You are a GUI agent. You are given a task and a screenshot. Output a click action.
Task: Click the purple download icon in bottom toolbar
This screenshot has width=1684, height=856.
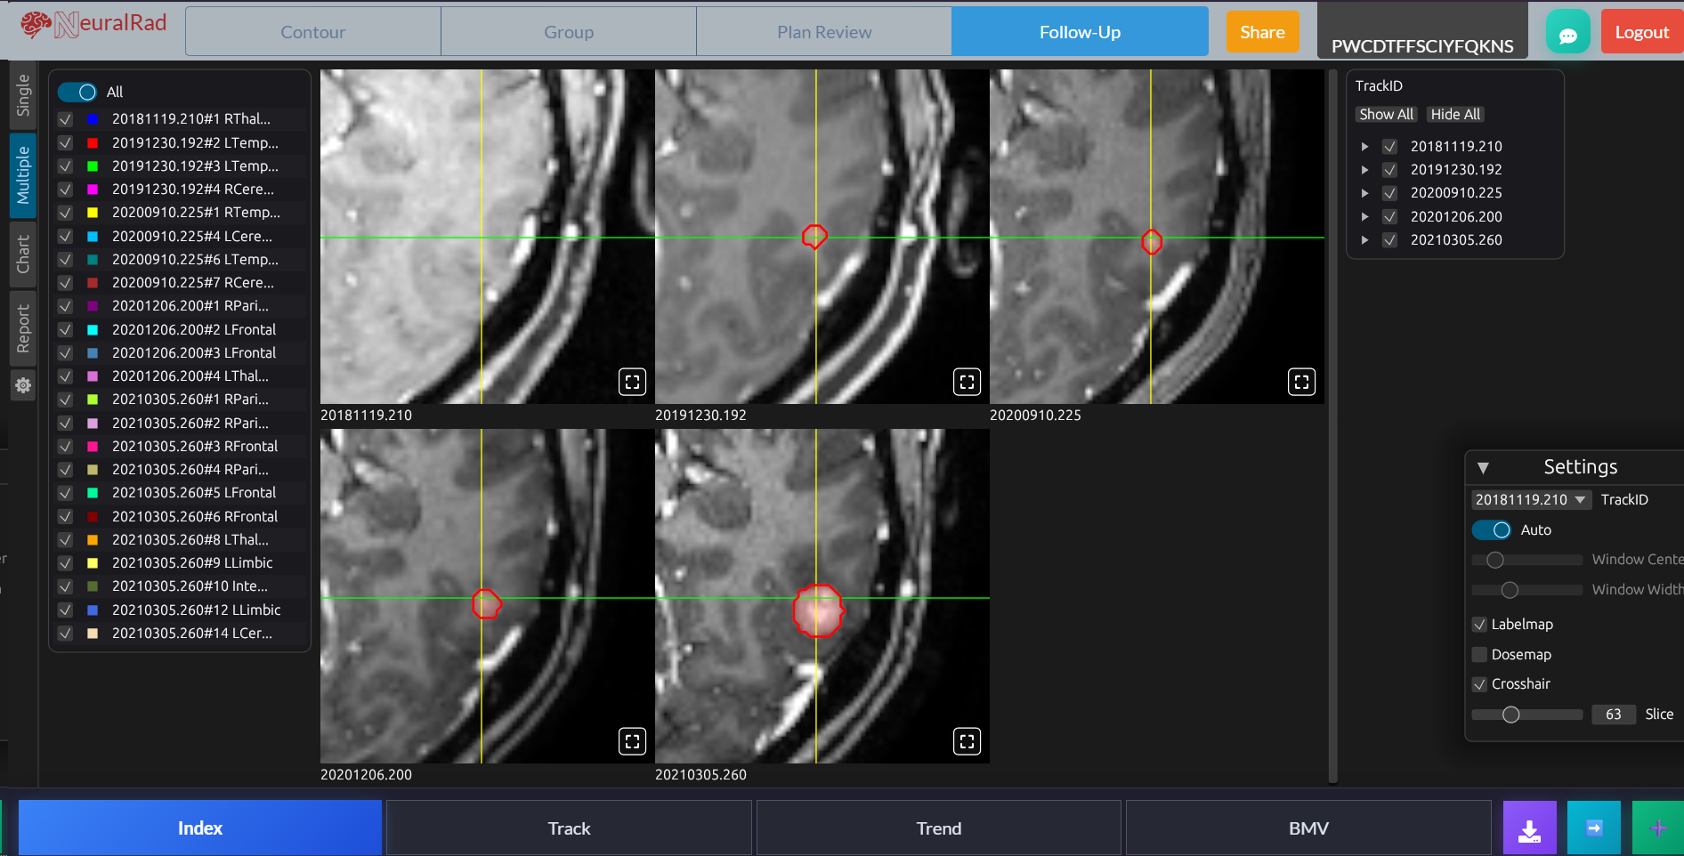coord(1530,828)
